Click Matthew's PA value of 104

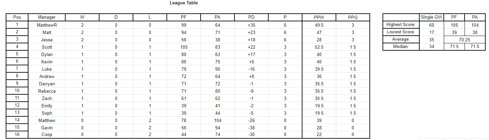(x=217, y=120)
